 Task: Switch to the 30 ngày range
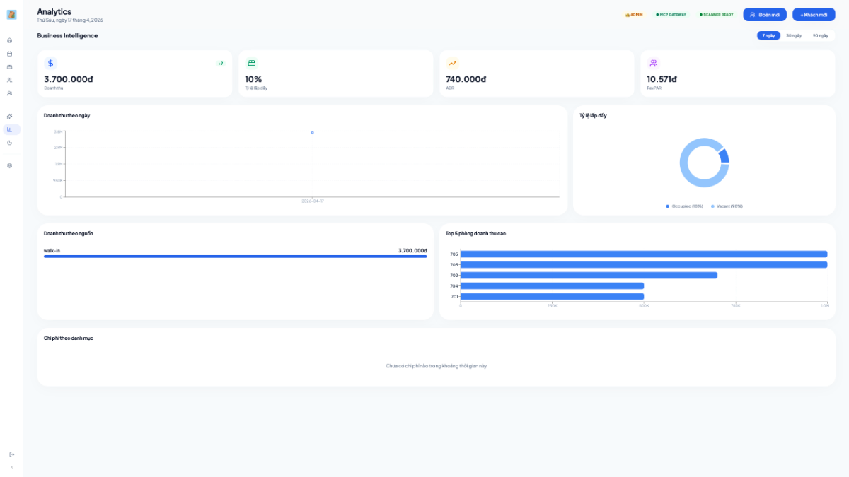click(x=794, y=35)
